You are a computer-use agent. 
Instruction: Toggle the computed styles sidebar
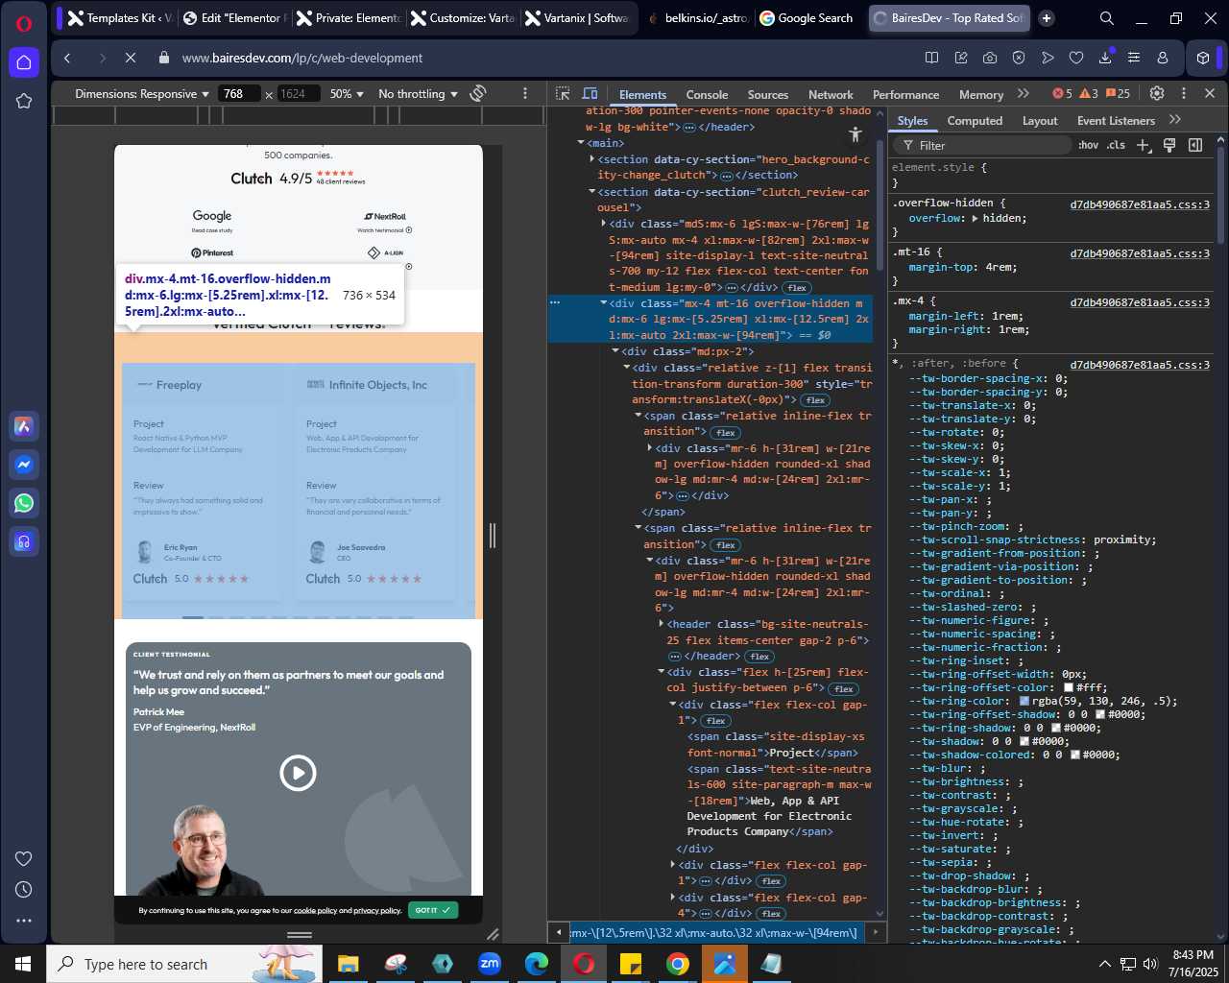(x=1195, y=145)
